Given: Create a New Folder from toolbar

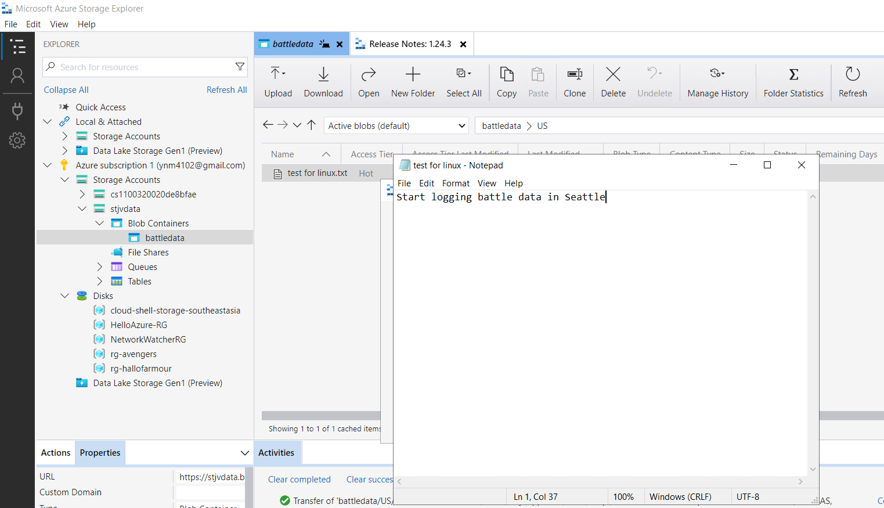Looking at the screenshot, I should pos(413,82).
